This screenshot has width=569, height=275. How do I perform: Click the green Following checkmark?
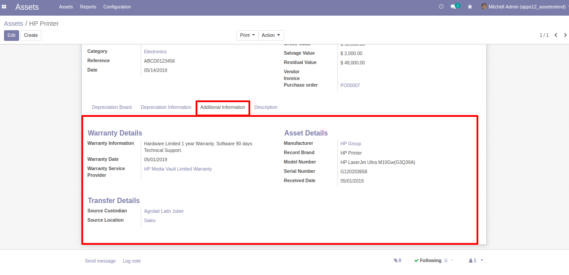[x=416, y=261]
